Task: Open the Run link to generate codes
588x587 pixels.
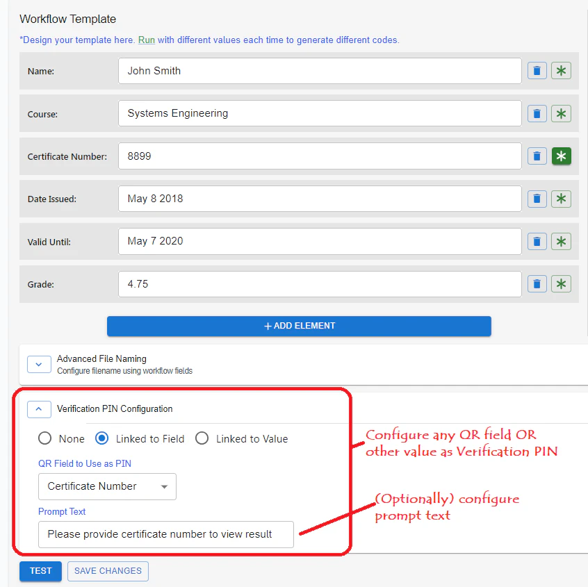Action: pyautogui.click(x=146, y=40)
